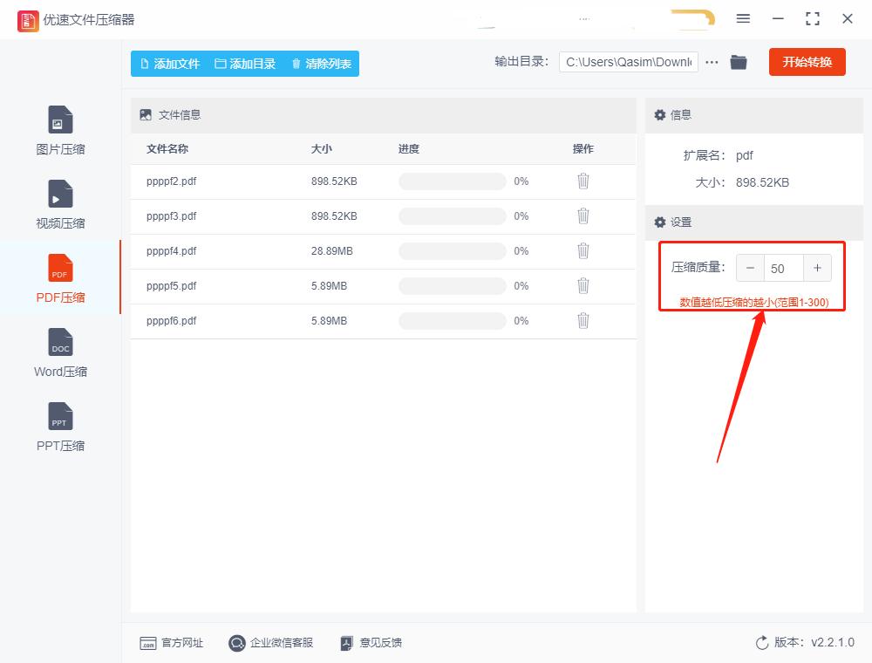Select the 视频压缩 sidebar icon
Screen dimensions: 872x663
pyautogui.click(x=58, y=204)
